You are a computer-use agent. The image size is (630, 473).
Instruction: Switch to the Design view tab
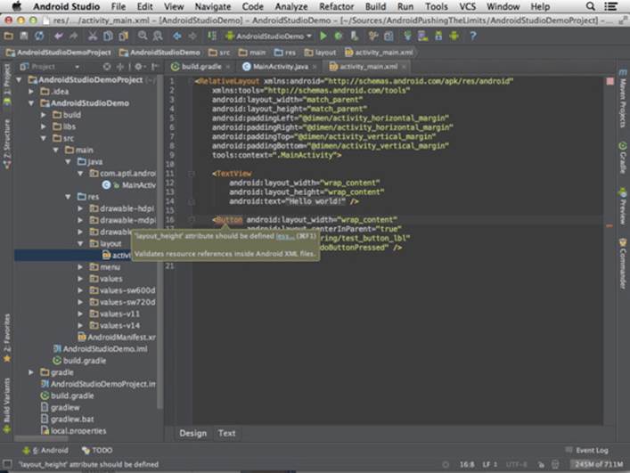192,433
